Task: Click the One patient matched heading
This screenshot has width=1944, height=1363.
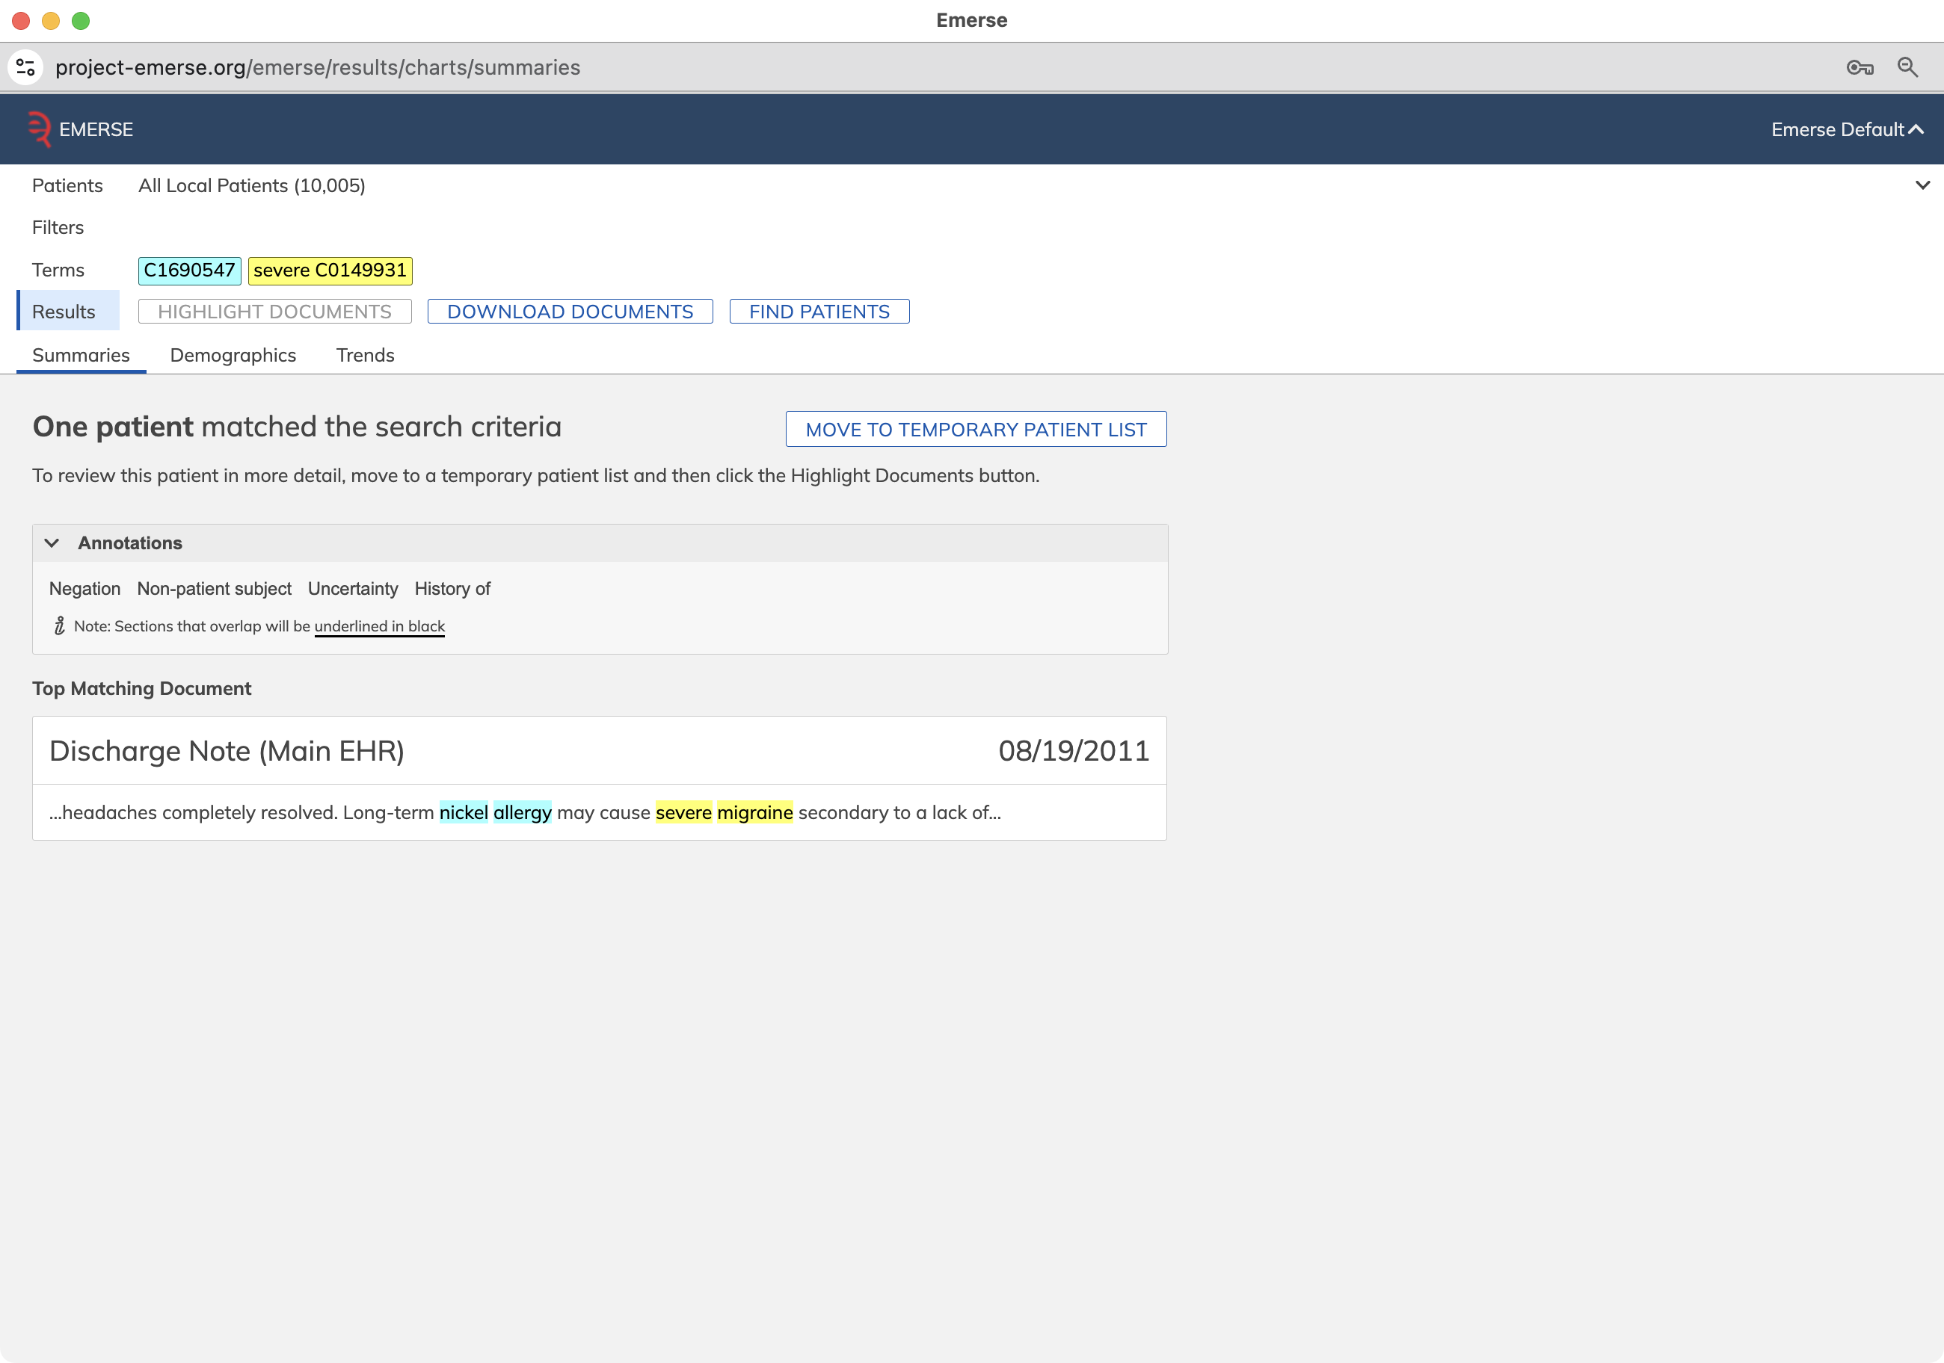Action: (297, 427)
